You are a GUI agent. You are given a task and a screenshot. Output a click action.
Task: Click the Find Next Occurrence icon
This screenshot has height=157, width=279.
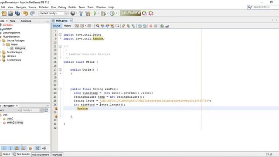tap(108, 26)
